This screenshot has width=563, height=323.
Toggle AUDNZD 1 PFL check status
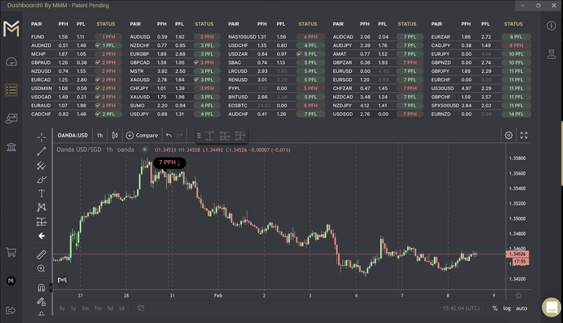coord(98,46)
